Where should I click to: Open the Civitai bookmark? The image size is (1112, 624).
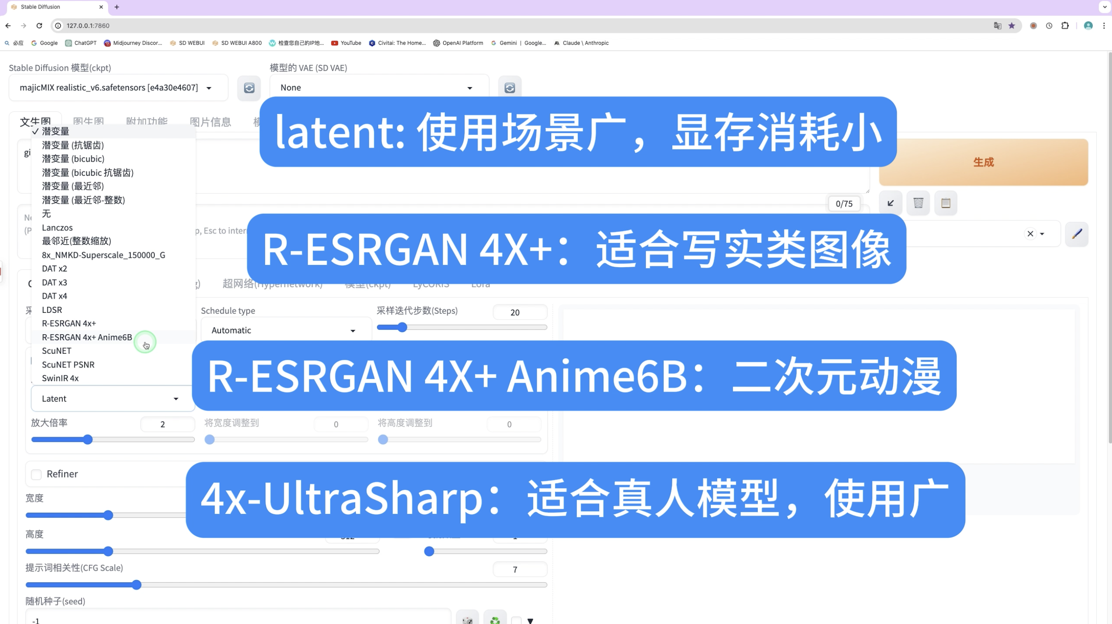(397, 43)
